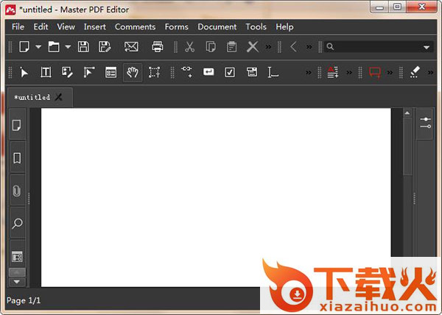Screen dimensions: 442x315
Task: Create a new document with the New icon
Action: (x=24, y=46)
